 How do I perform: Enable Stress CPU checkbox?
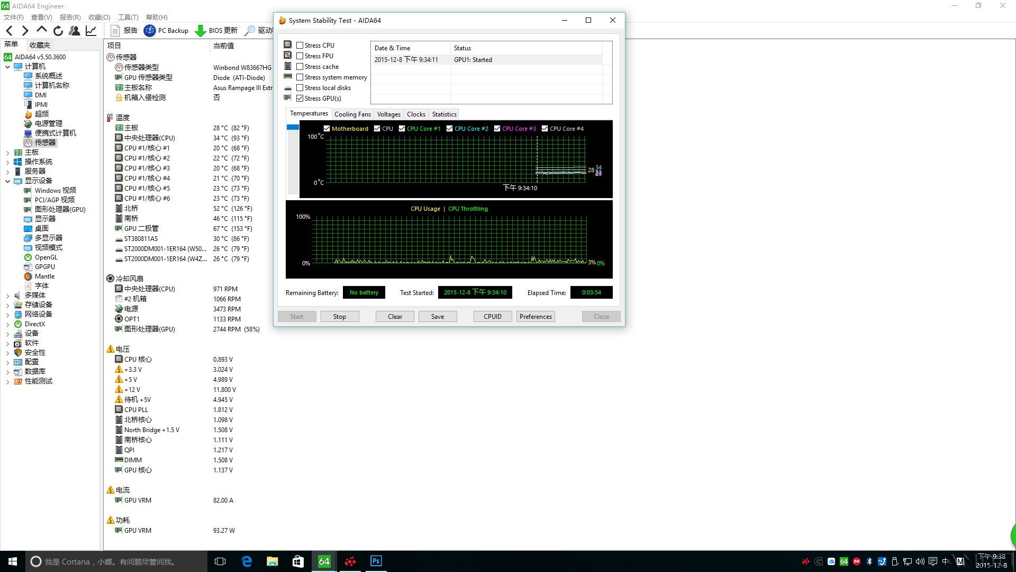(x=300, y=46)
